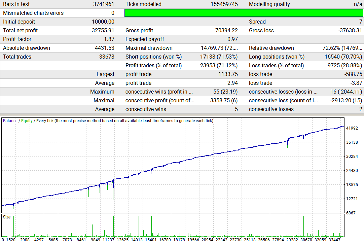The image size is (364, 244).
Task: Click the Initial deposit value 10000.00
Action: click(x=103, y=22)
